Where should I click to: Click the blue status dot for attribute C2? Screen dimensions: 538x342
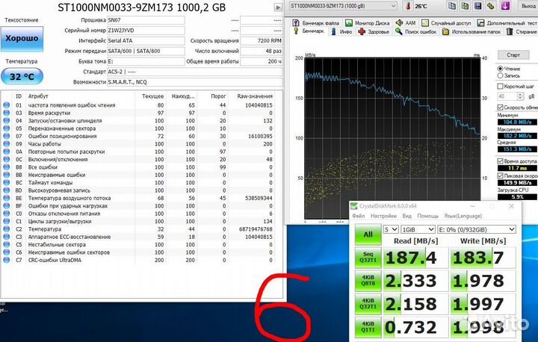pyautogui.click(x=6, y=228)
